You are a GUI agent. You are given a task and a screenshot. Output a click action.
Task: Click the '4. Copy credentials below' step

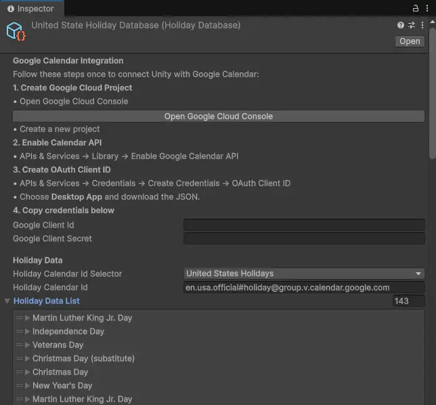64,210
